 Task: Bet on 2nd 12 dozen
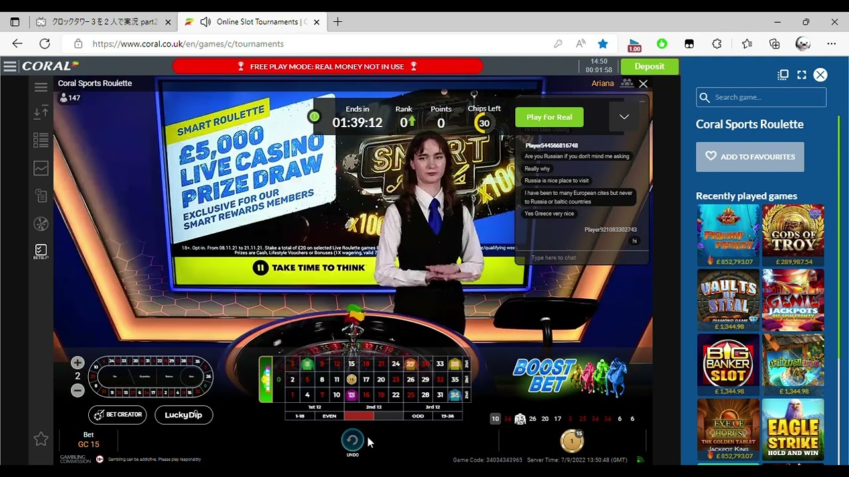click(373, 407)
